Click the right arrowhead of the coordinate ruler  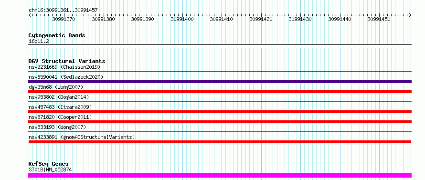tap(410, 15)
